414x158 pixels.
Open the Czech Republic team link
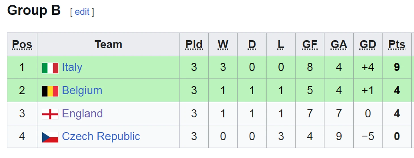coord(101,136)
